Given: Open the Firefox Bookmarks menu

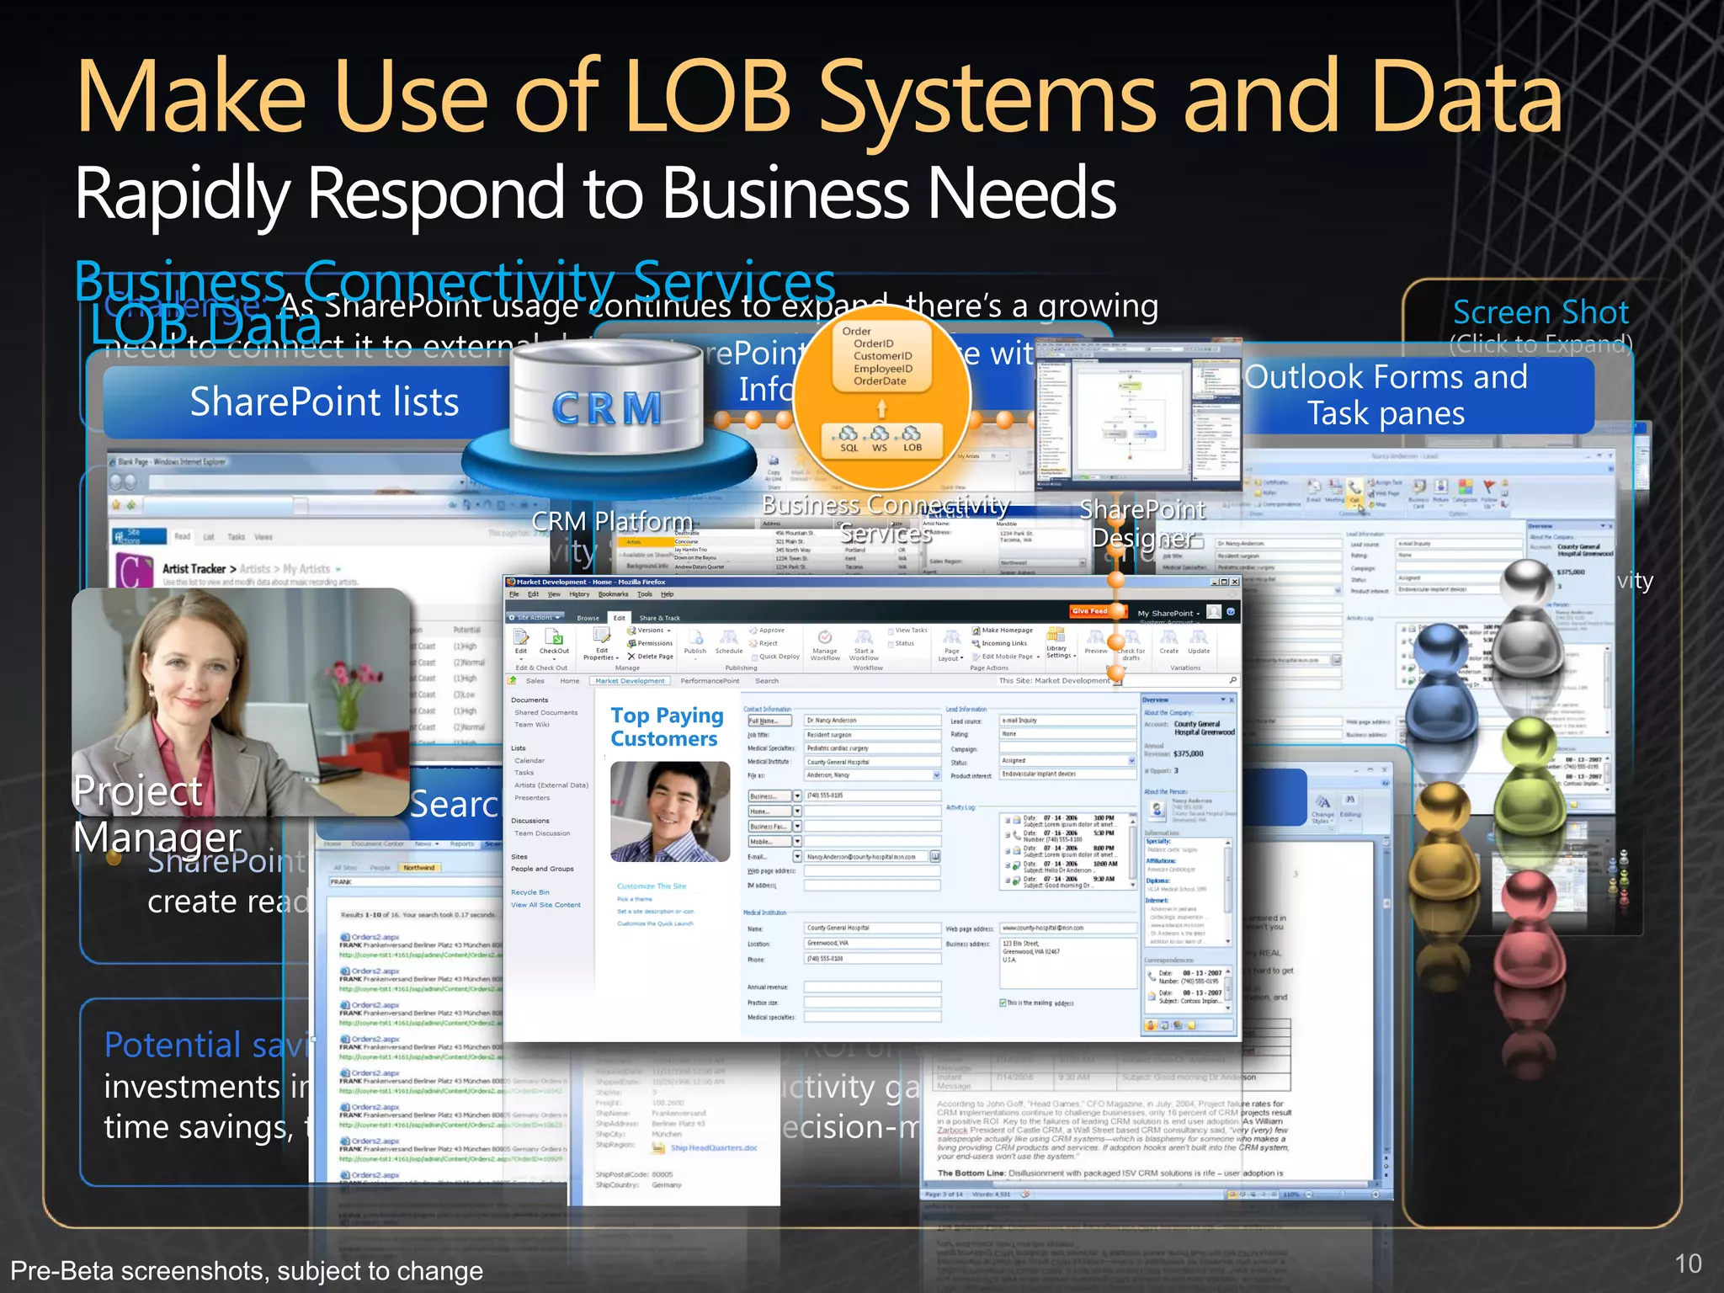Looking at the screenshot, I should coord(613,593).
